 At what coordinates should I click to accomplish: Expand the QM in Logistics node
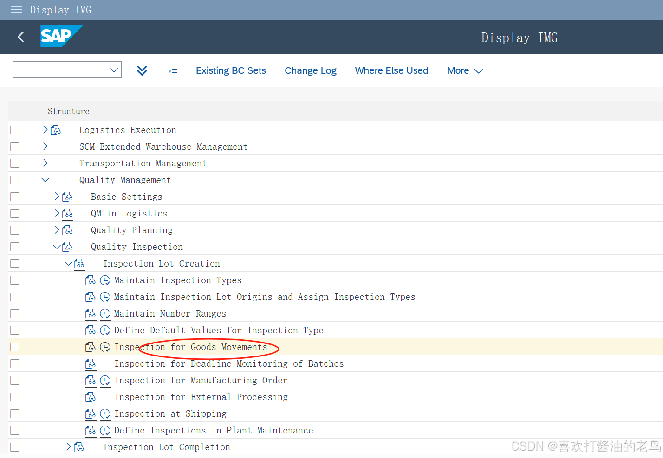[57, 213]
